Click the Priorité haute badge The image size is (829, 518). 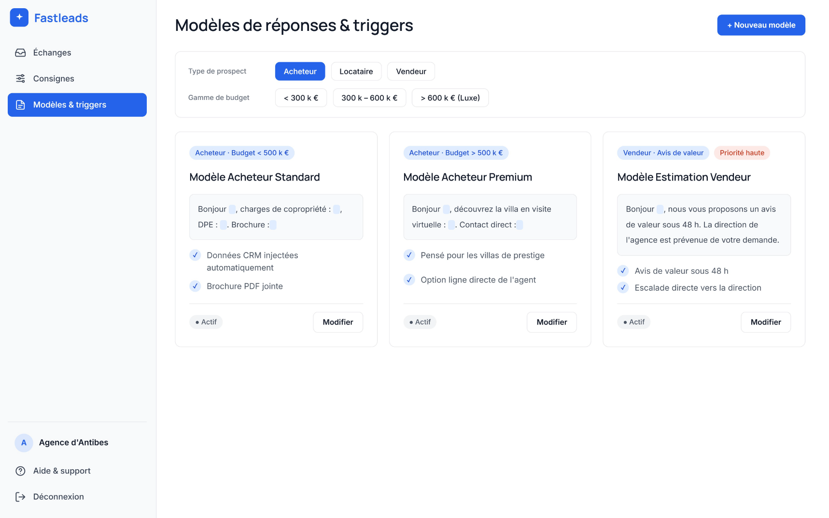(x=742, y=153)
